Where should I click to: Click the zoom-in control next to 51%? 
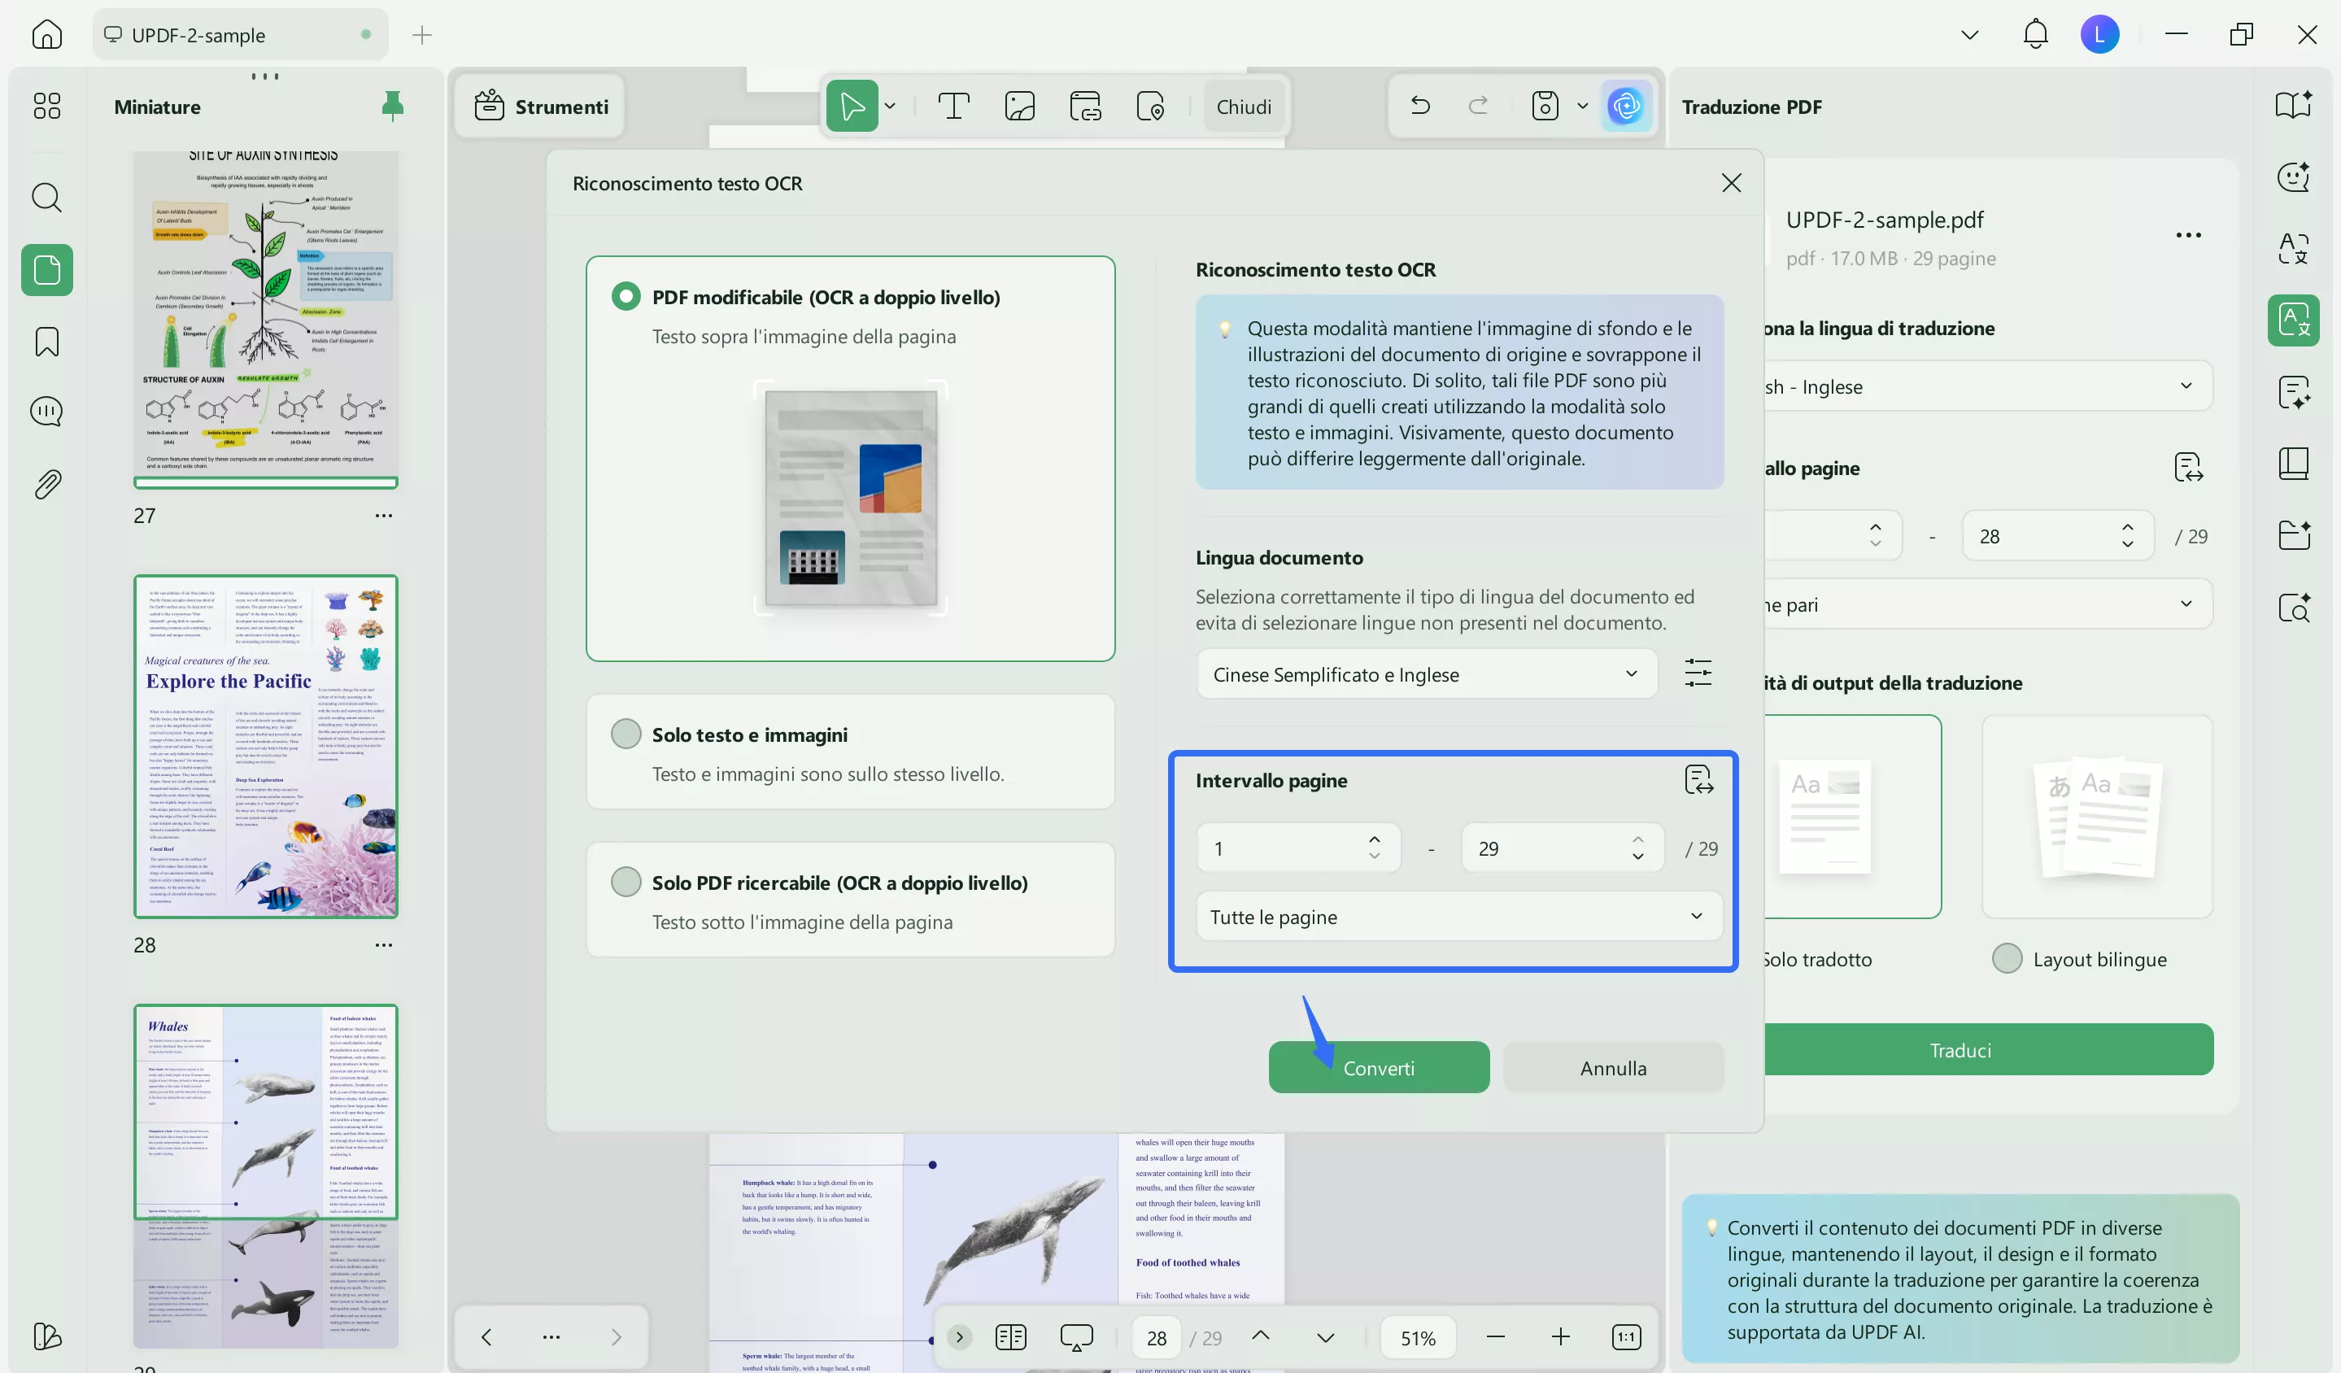1560,1336
